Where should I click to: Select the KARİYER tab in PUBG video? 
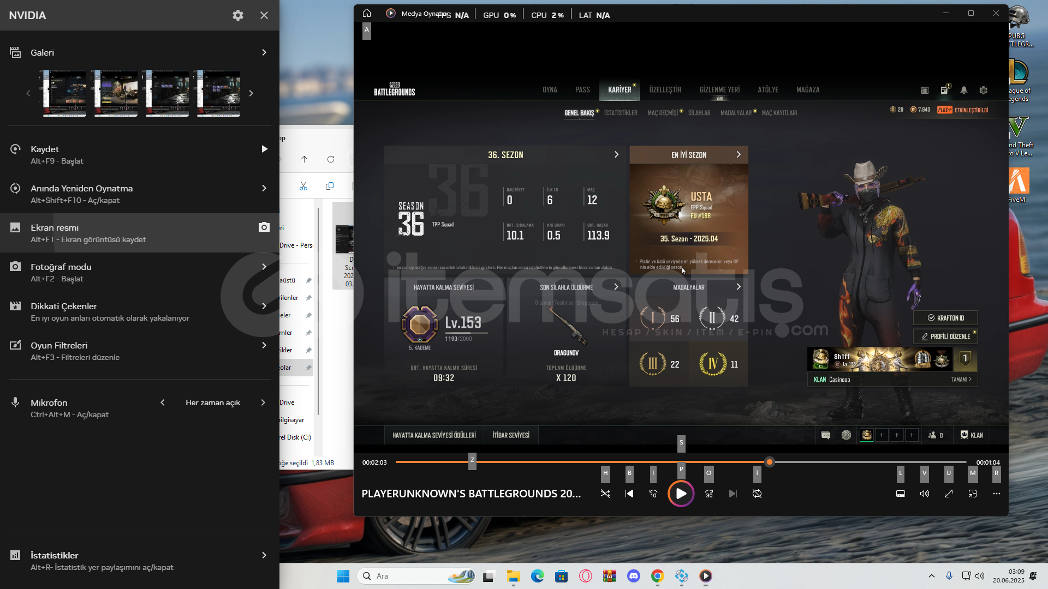tap(620, 90)
